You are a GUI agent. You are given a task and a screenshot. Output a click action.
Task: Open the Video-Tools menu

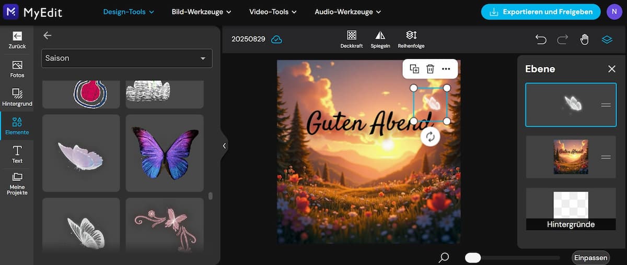coord(273,11)
